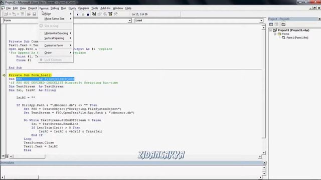This screenshot has height=180, width=321.
Task: Click the Add Form toolbar icon
Action: pyautogui.click(x=14, y=14)
